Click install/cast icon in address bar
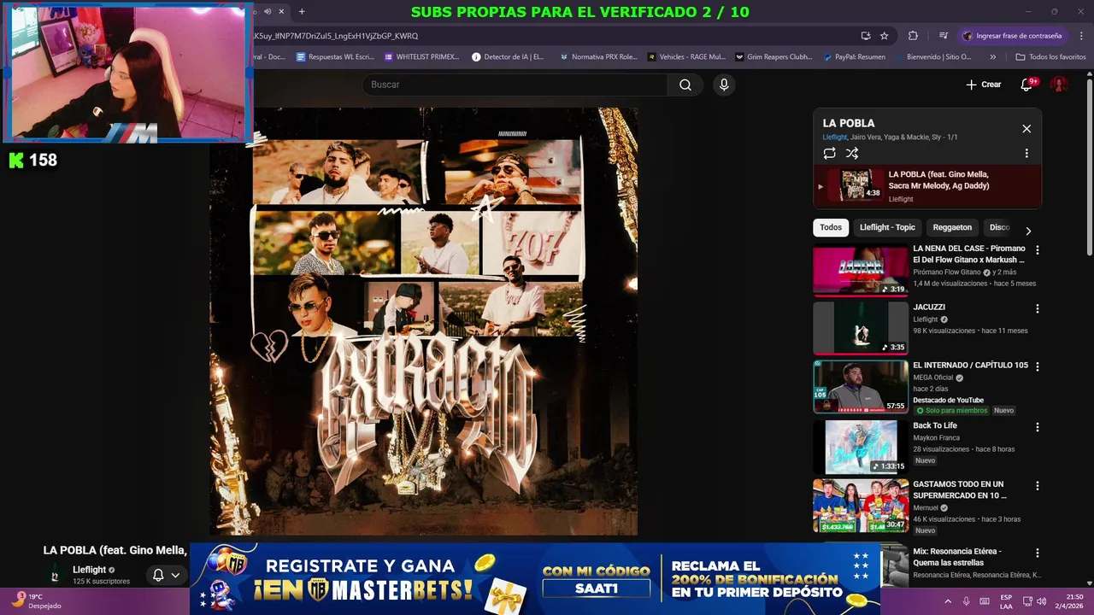The width and height of the screenshot is (1094, 615). (866, 36)
